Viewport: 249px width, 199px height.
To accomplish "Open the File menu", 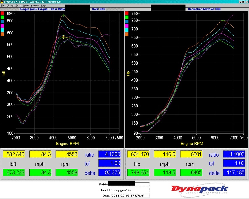I will (3, 5).
